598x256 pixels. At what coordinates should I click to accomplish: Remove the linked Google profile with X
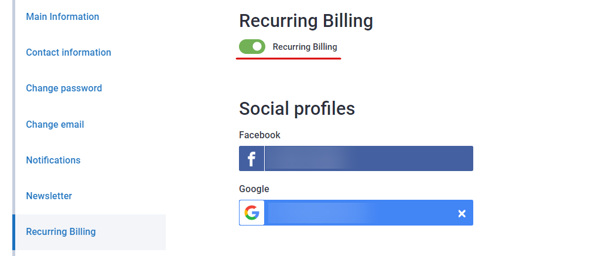tap(462, 214)
